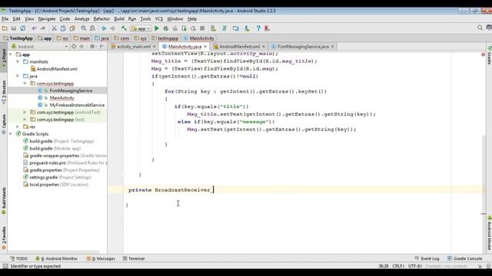Screen dimensions: 492x276
Task: Collapse the java folder node
Action: (18, 76)
